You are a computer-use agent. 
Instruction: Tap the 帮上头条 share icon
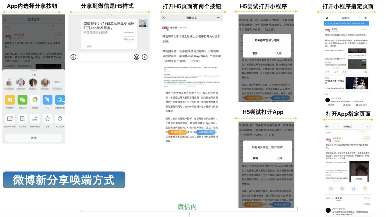point(60,119)
